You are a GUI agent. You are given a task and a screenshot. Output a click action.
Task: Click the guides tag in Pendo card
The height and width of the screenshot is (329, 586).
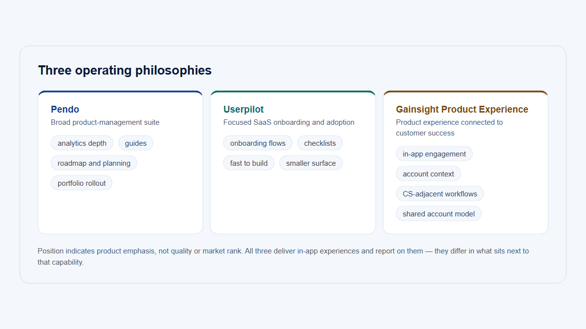tap(136, 143)
